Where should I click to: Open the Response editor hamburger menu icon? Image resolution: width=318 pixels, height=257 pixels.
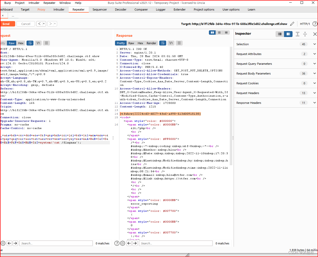[x=179, y=43]
